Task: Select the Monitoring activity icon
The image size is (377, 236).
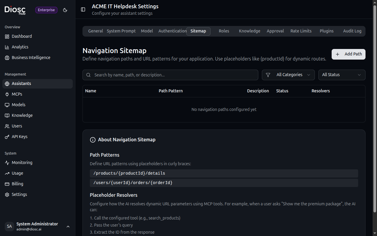Action: click(x=7, y=163)
